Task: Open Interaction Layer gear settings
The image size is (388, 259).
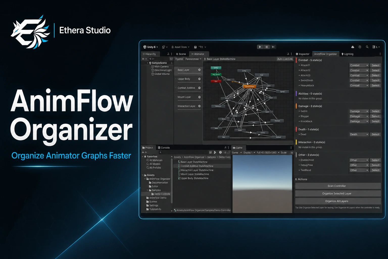Action: tap(199, 106)
